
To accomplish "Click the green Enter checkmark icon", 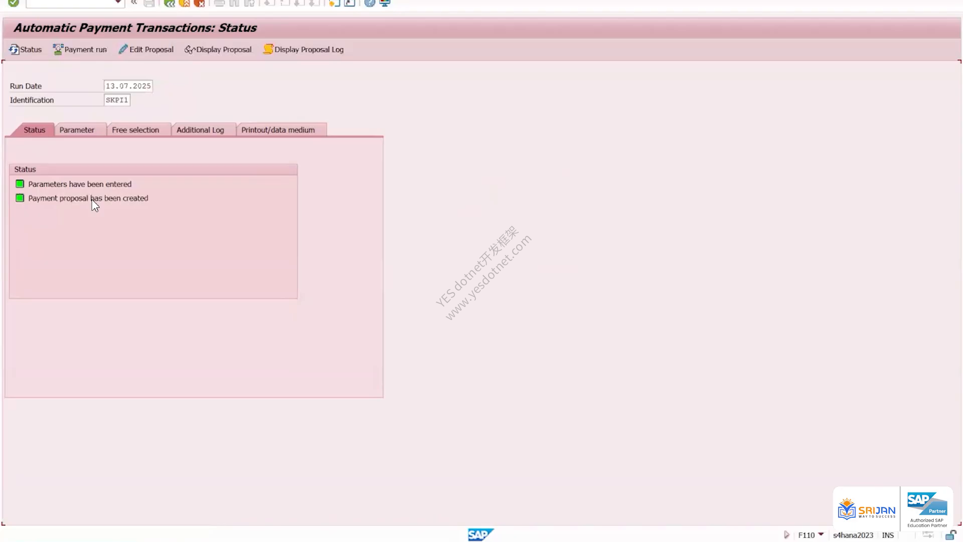I will [14, 3].
